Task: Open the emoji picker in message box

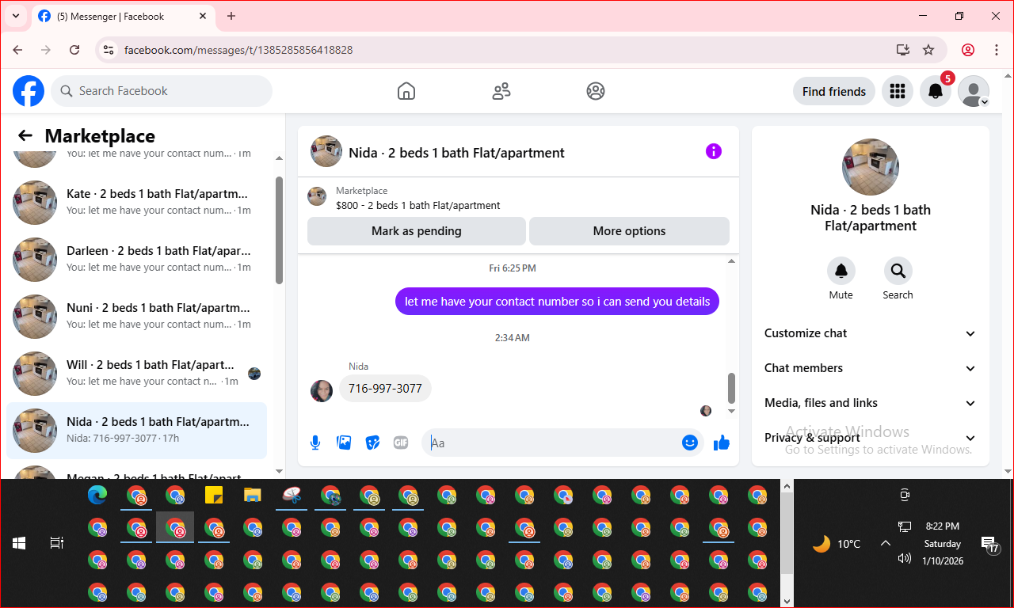Action: tap(690, 443)
